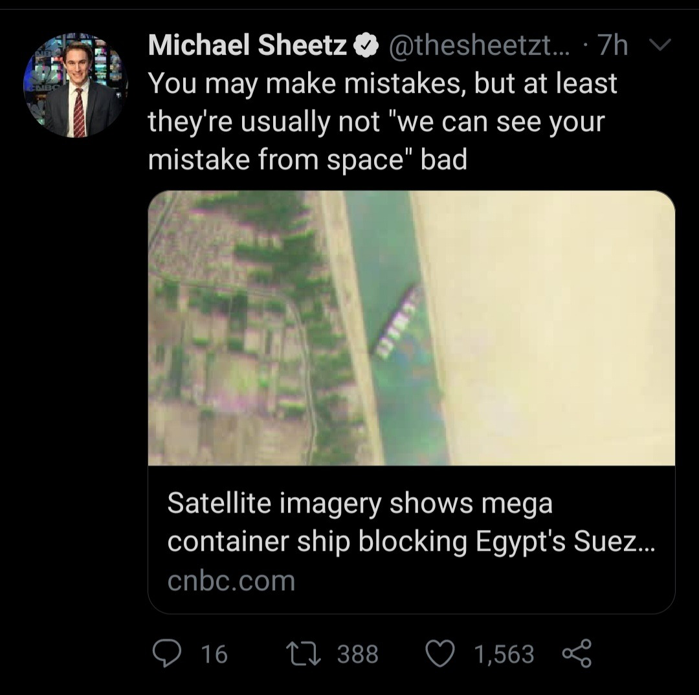Click the reply count showing 16

[214, 654]
